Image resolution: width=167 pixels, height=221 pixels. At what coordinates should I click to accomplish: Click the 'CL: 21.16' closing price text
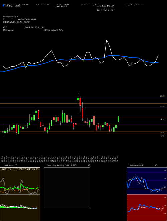point(61,6)
